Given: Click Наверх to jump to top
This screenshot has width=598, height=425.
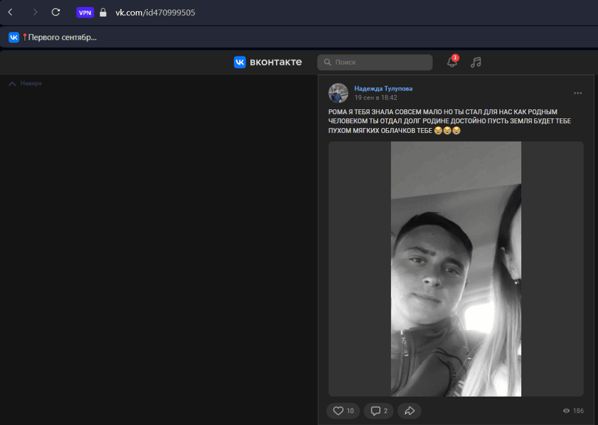Looking at the screenshot, I should (25, 84).
